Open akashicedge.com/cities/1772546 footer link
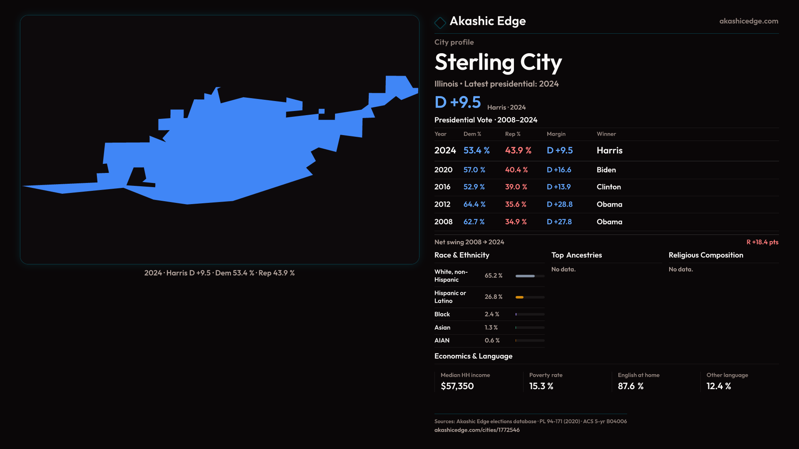 [x=476, y=430]
